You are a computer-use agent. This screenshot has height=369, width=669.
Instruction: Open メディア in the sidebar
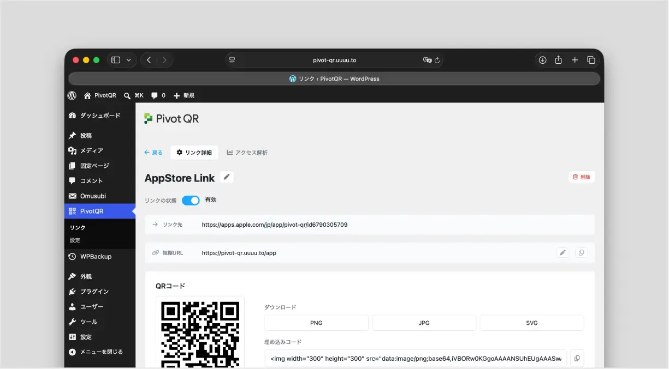(x=100, y=150)
